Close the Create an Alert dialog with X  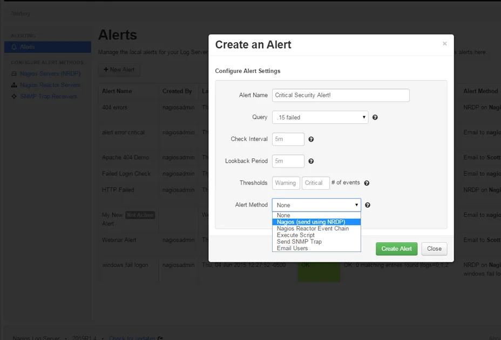[444, 43]
